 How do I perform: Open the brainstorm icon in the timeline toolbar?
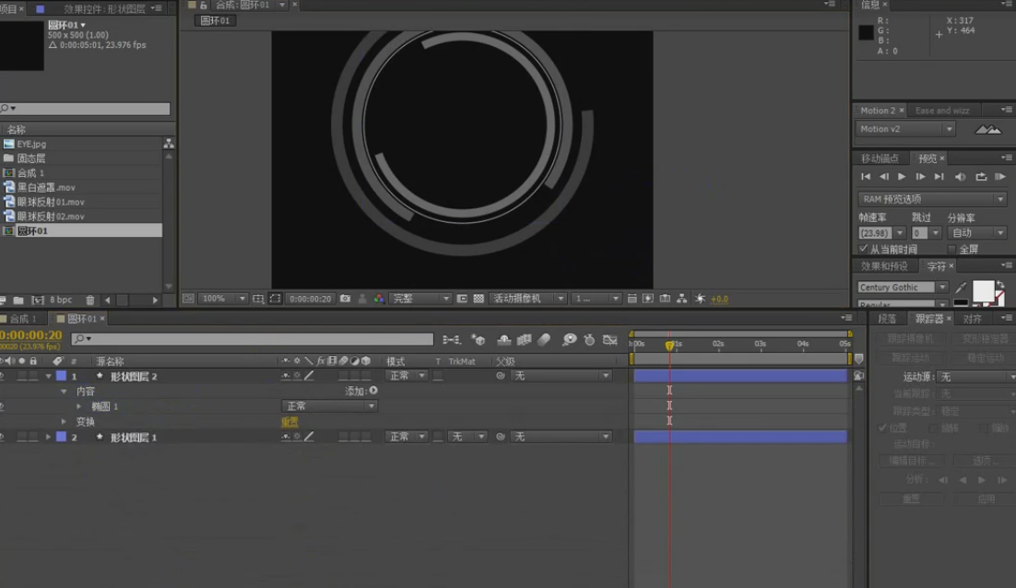click(x=569, y=339)
